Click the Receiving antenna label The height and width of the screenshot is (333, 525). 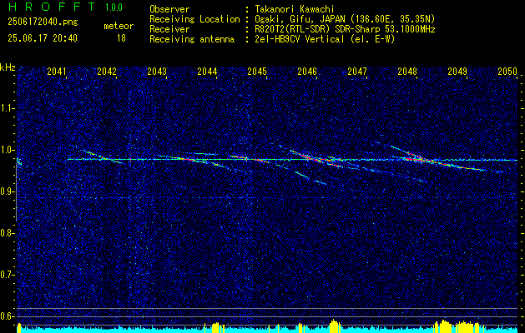tap(192, 39)
